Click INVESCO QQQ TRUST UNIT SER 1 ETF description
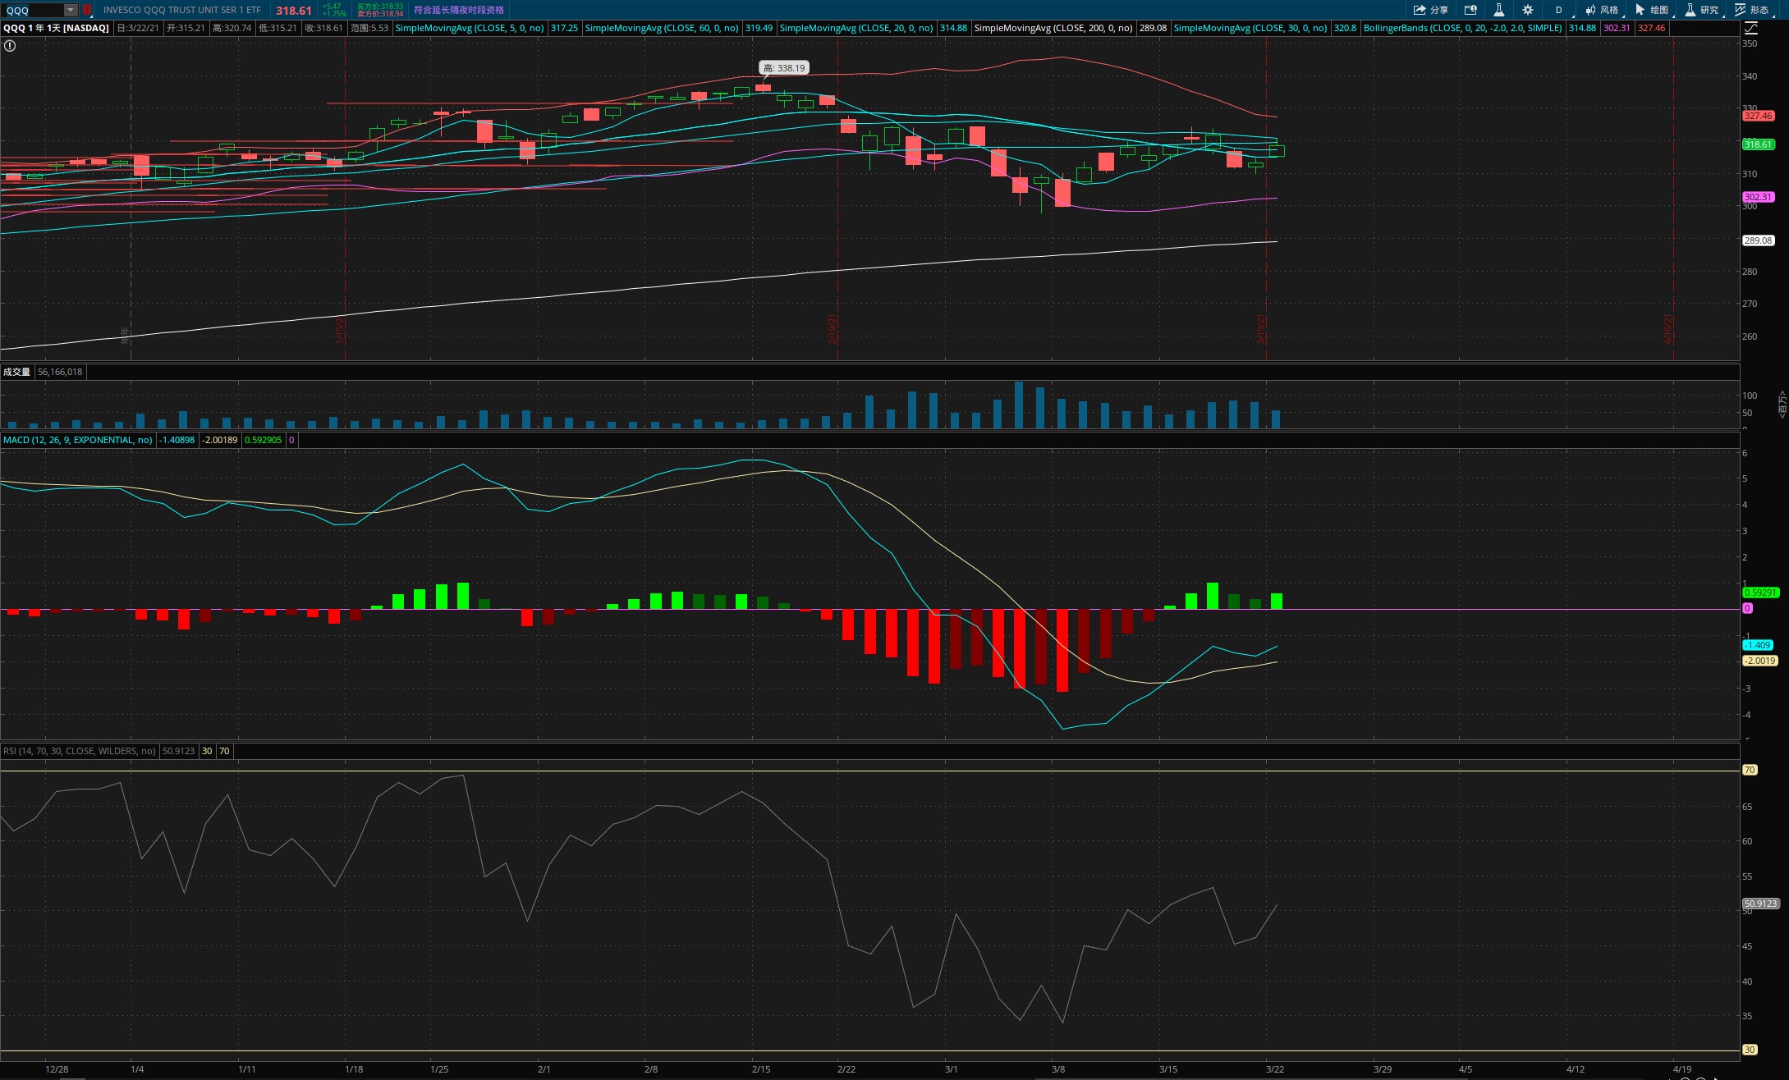The image size is (1789, 1080). tap(182, 10)
